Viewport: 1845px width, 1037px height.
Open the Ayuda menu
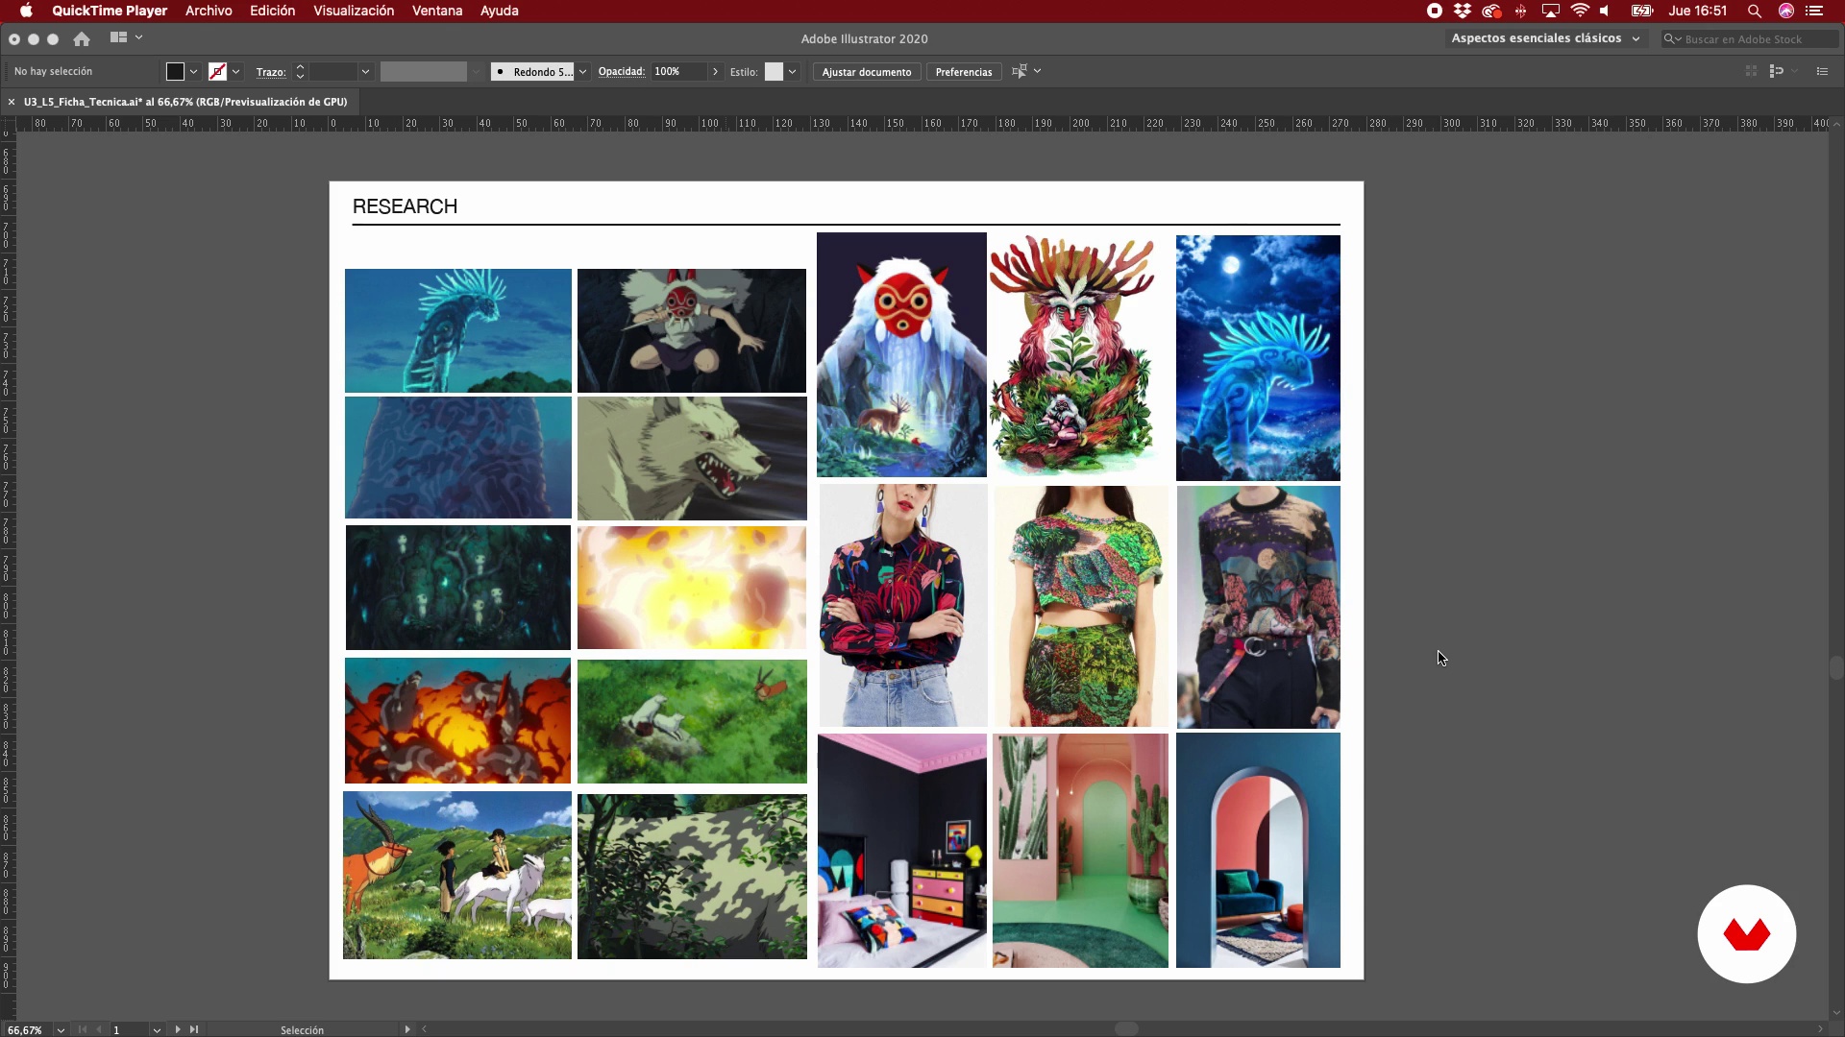tap(500, 11)
